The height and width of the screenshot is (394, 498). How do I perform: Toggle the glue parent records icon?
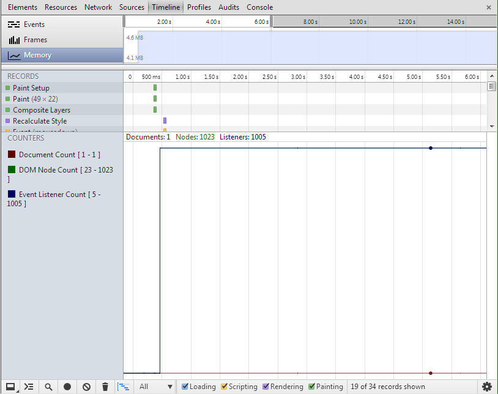(x=123, y=387)
